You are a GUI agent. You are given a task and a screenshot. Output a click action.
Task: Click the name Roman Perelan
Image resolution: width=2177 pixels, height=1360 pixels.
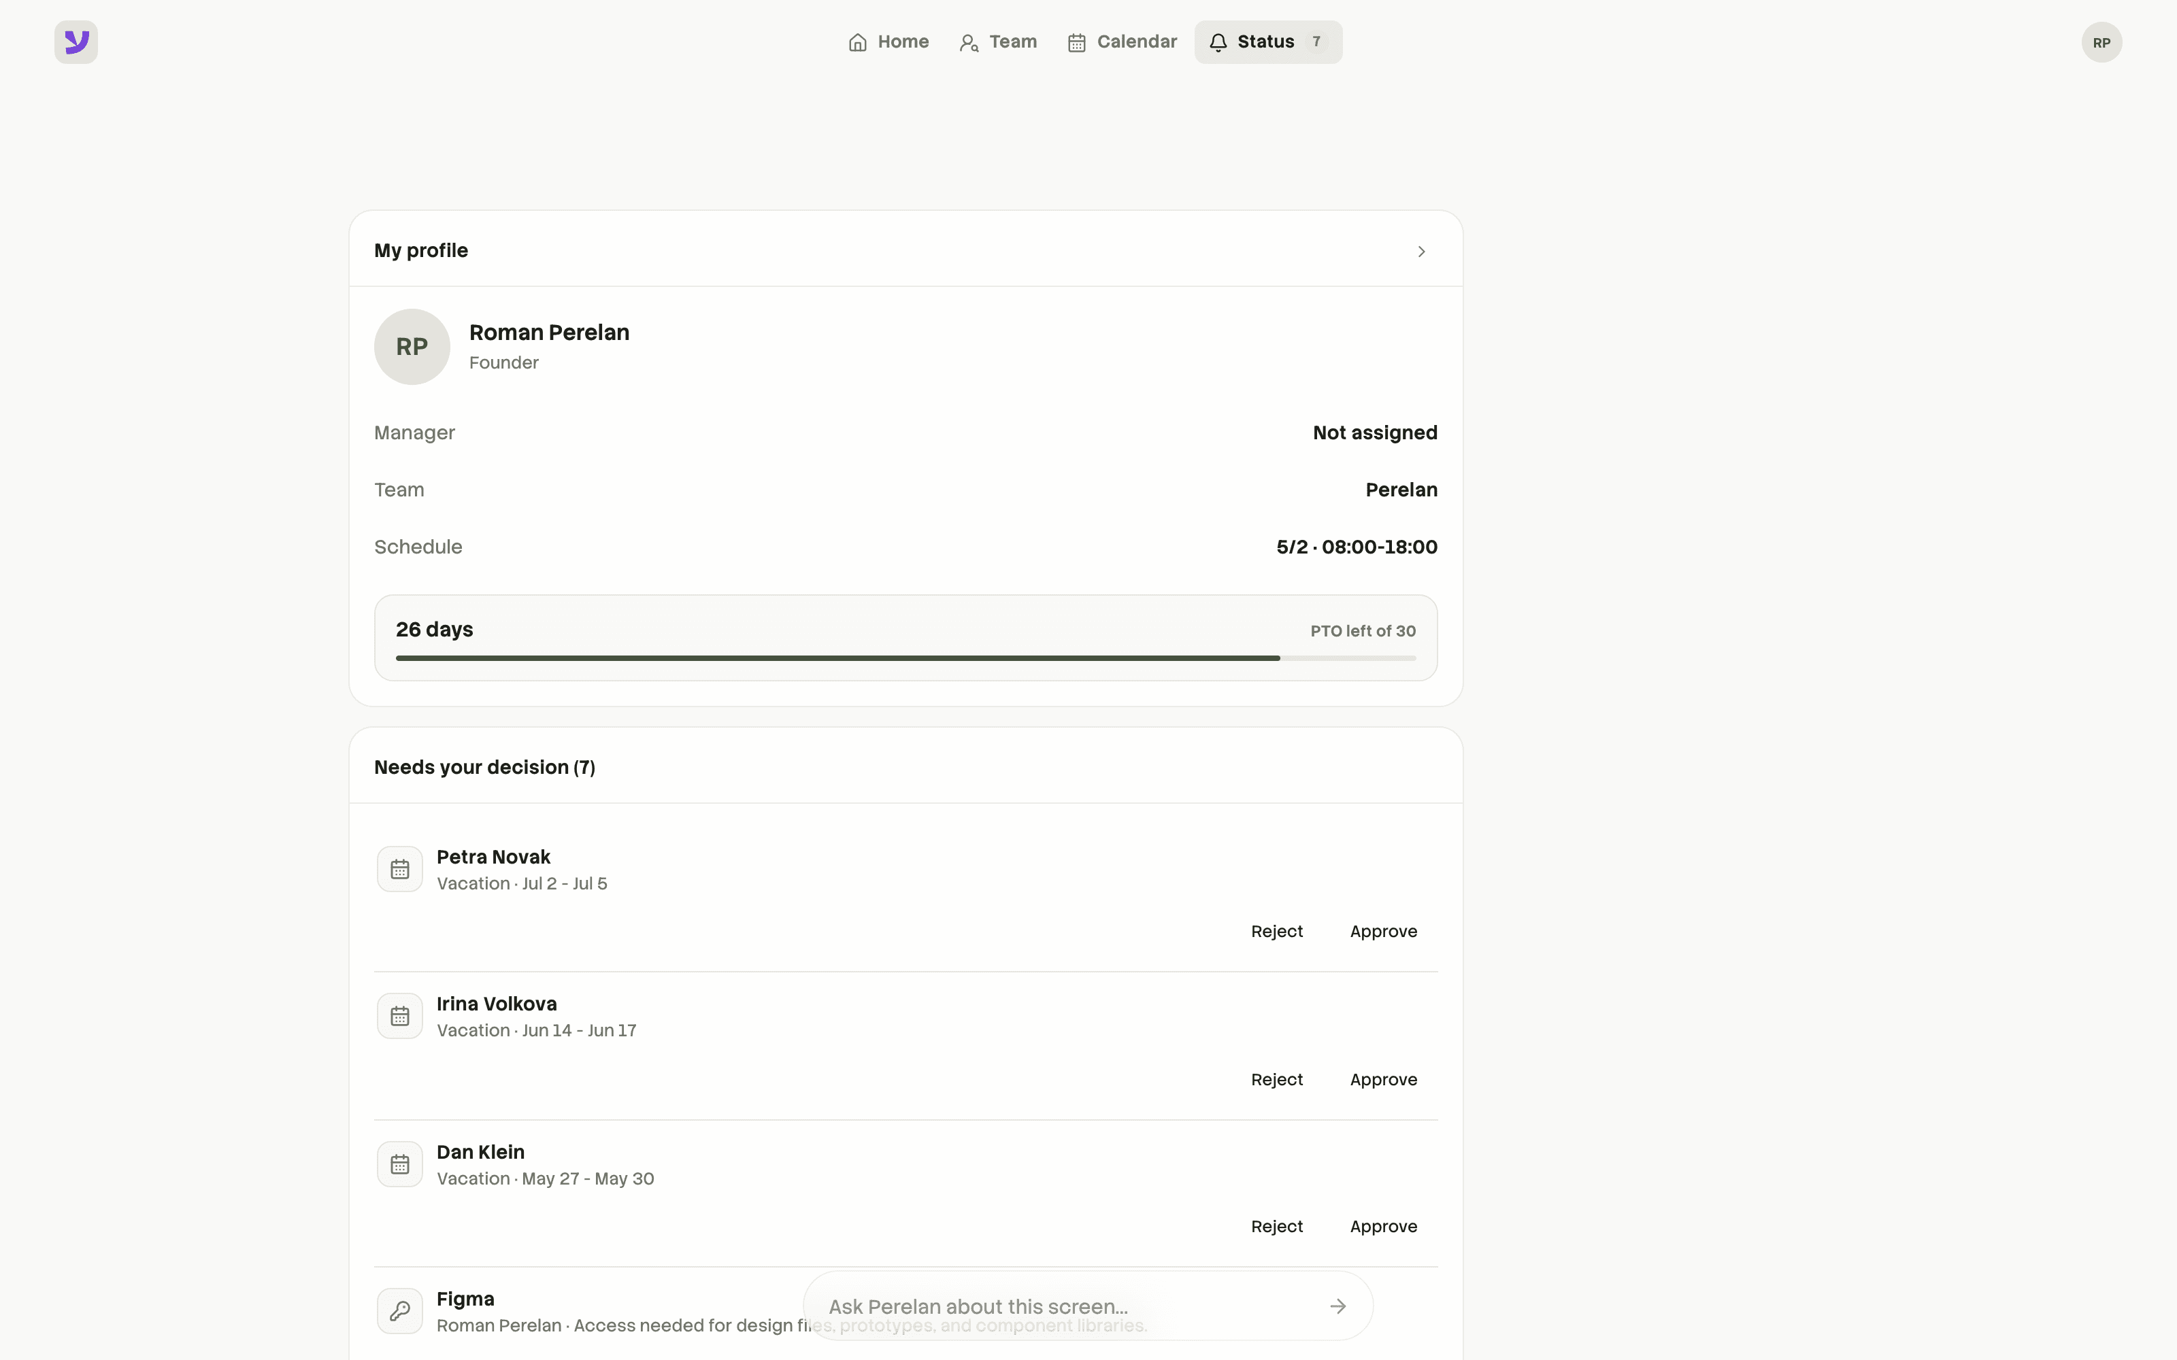[x=549, y=333]
